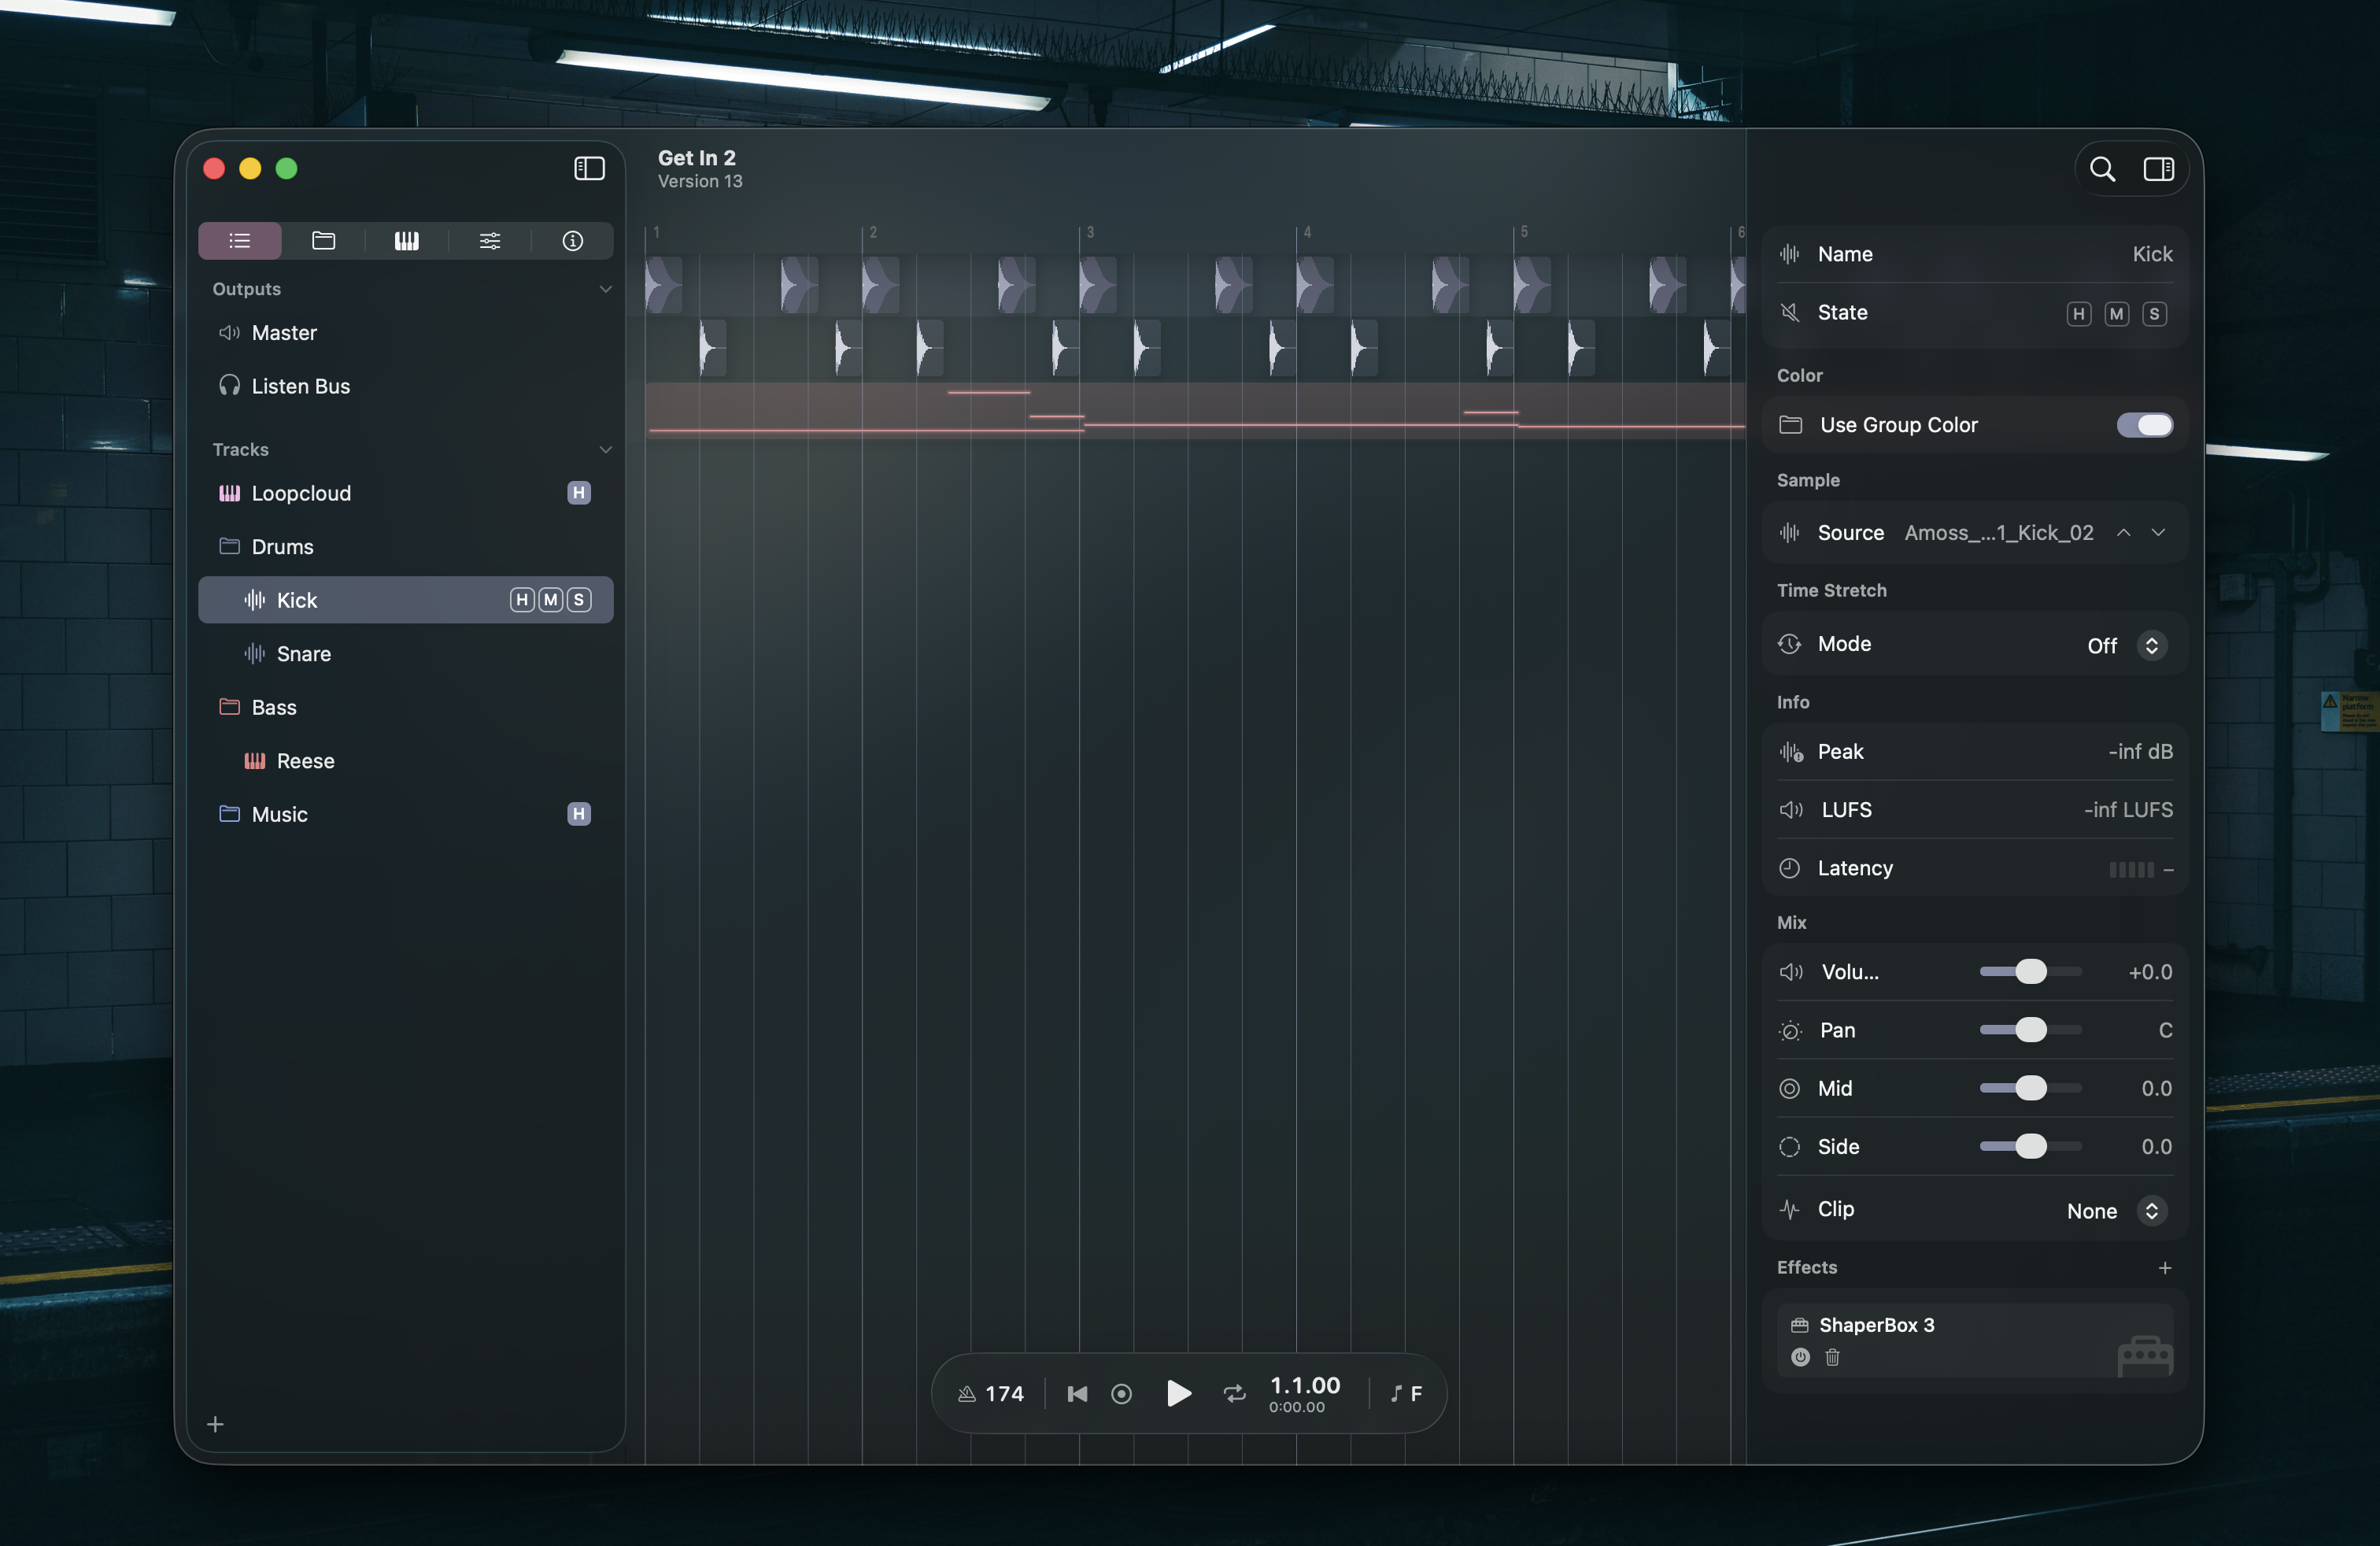Open the mixer settings sidebar view
2380x1546 pixels.
tap(489, 240)
